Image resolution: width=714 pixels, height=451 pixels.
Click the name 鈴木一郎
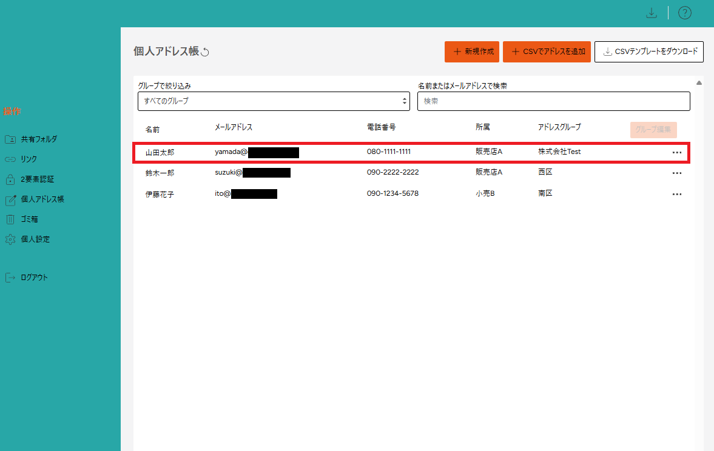click(x=160, y=173)
